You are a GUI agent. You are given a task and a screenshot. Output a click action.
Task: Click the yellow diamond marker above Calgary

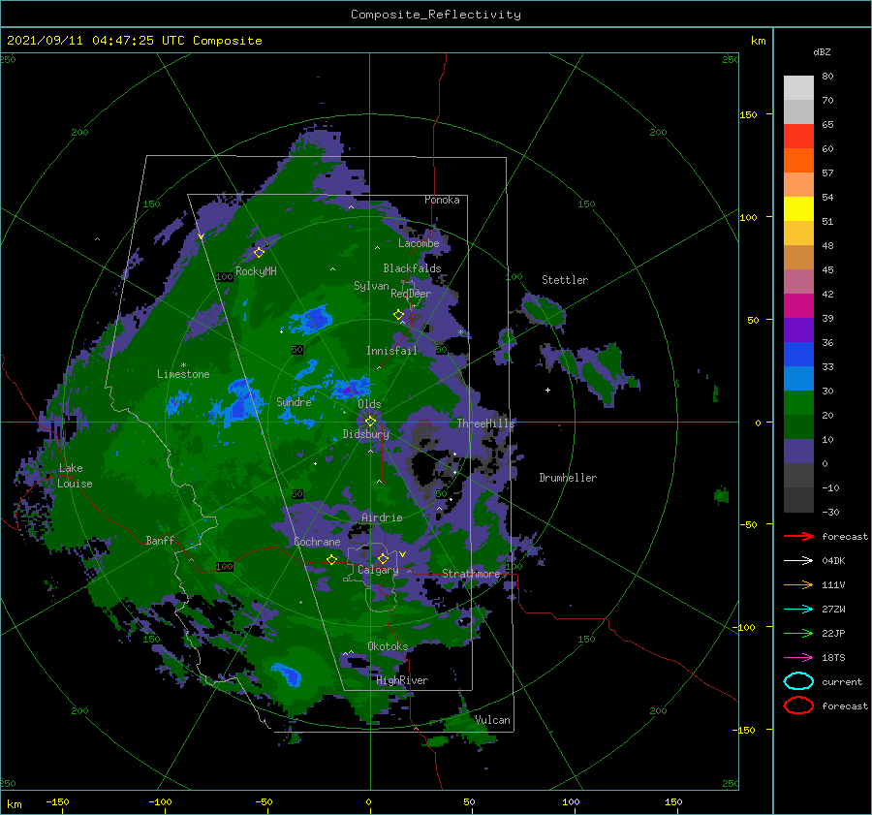[x=383, y=558]
